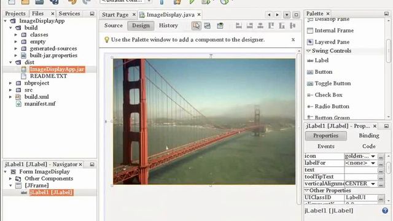Collapse the Other Properties section
This screenshot has width=393, height=221.
(x=306, y=191)
